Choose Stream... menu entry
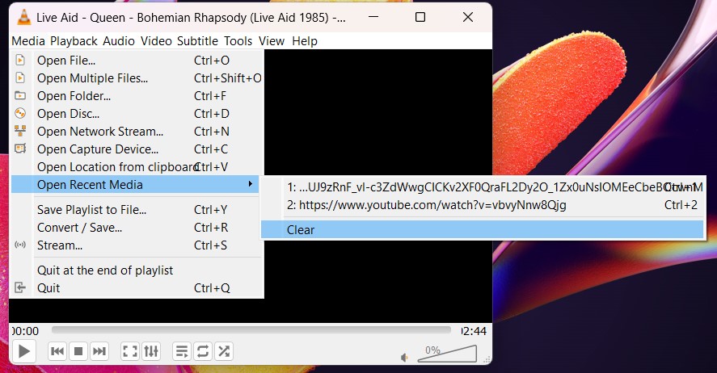The height and width of the screenshot is (373, 717). coord(137,245)
